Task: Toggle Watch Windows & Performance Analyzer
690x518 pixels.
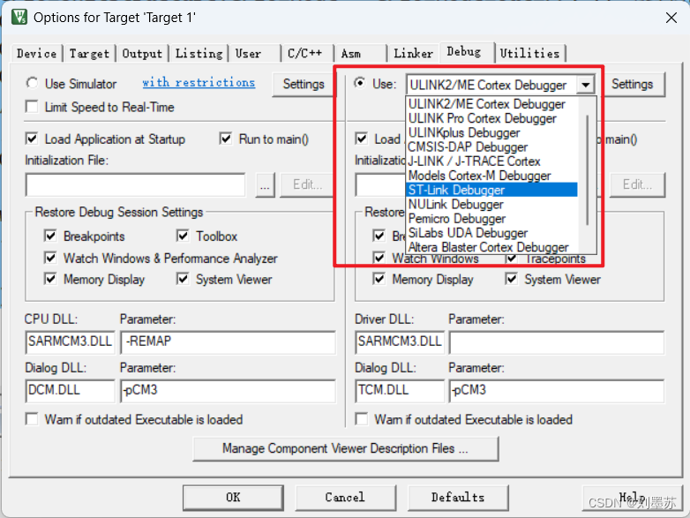Action: pos(50,258)
